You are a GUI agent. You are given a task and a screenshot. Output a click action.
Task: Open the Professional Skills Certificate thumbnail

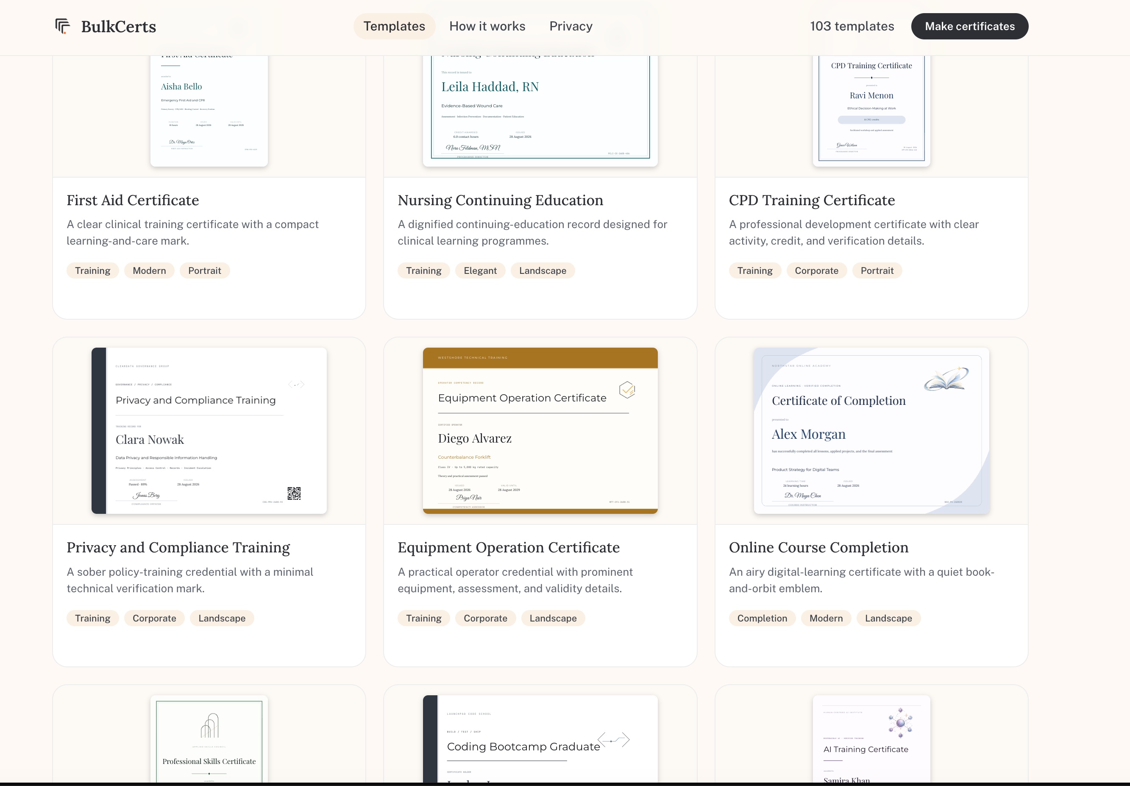209,738
